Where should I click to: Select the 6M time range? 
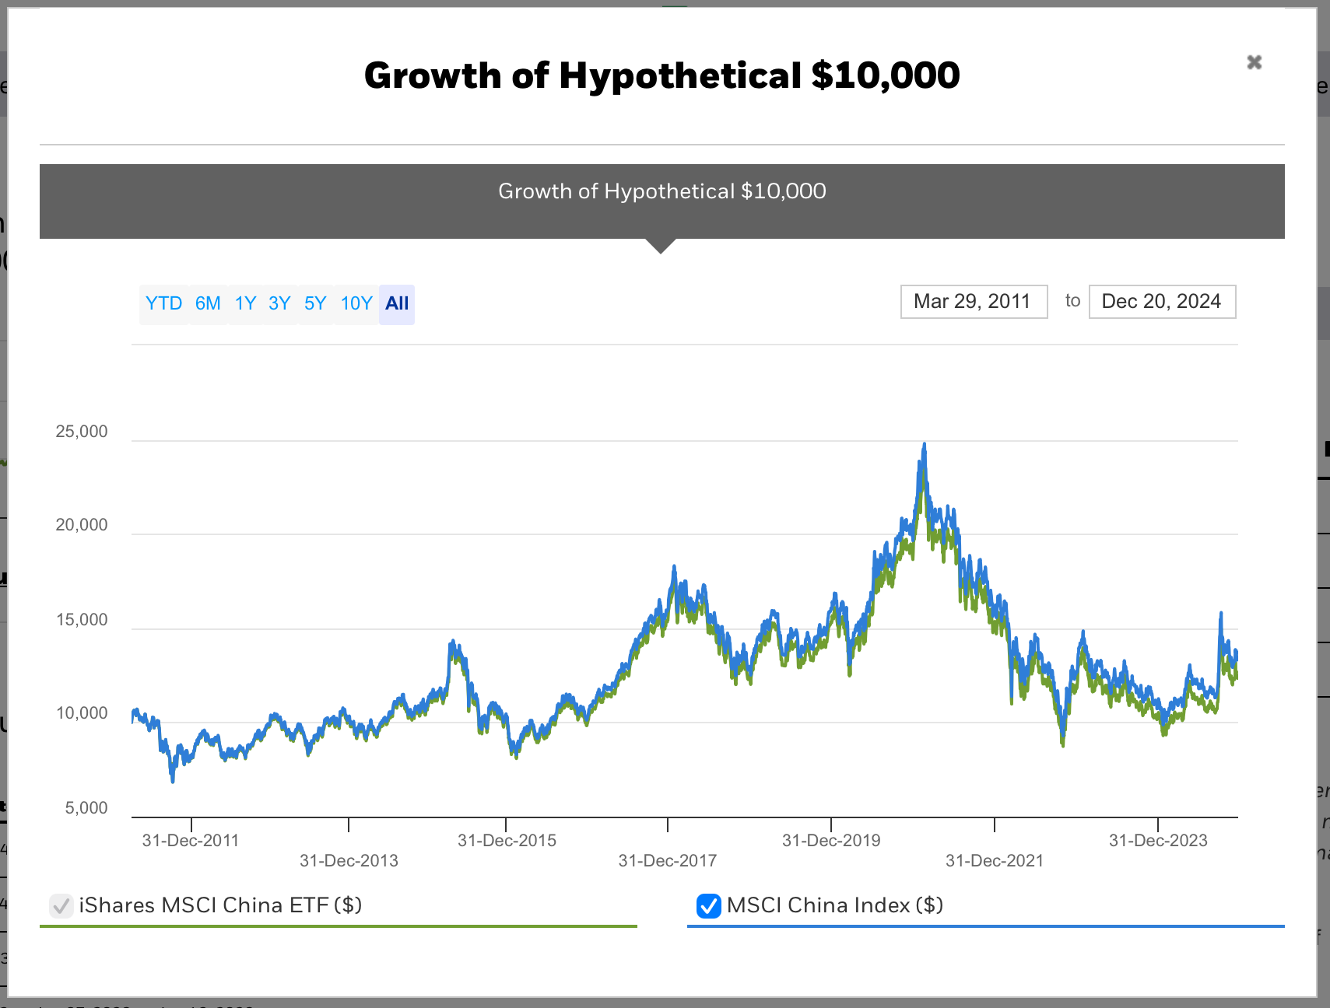208,303
